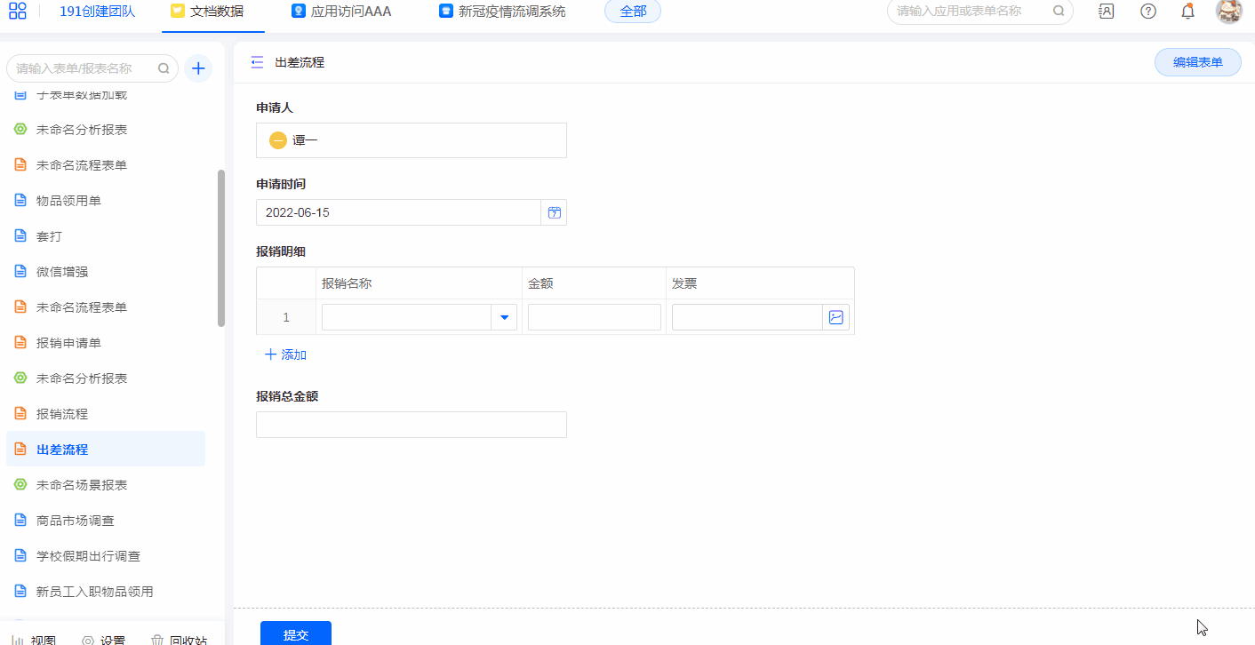Collapse sidebar using the menu fold icon
The width and height of the screenshot is (1255, 645).
pyautogui.click(x=257, y=62)
